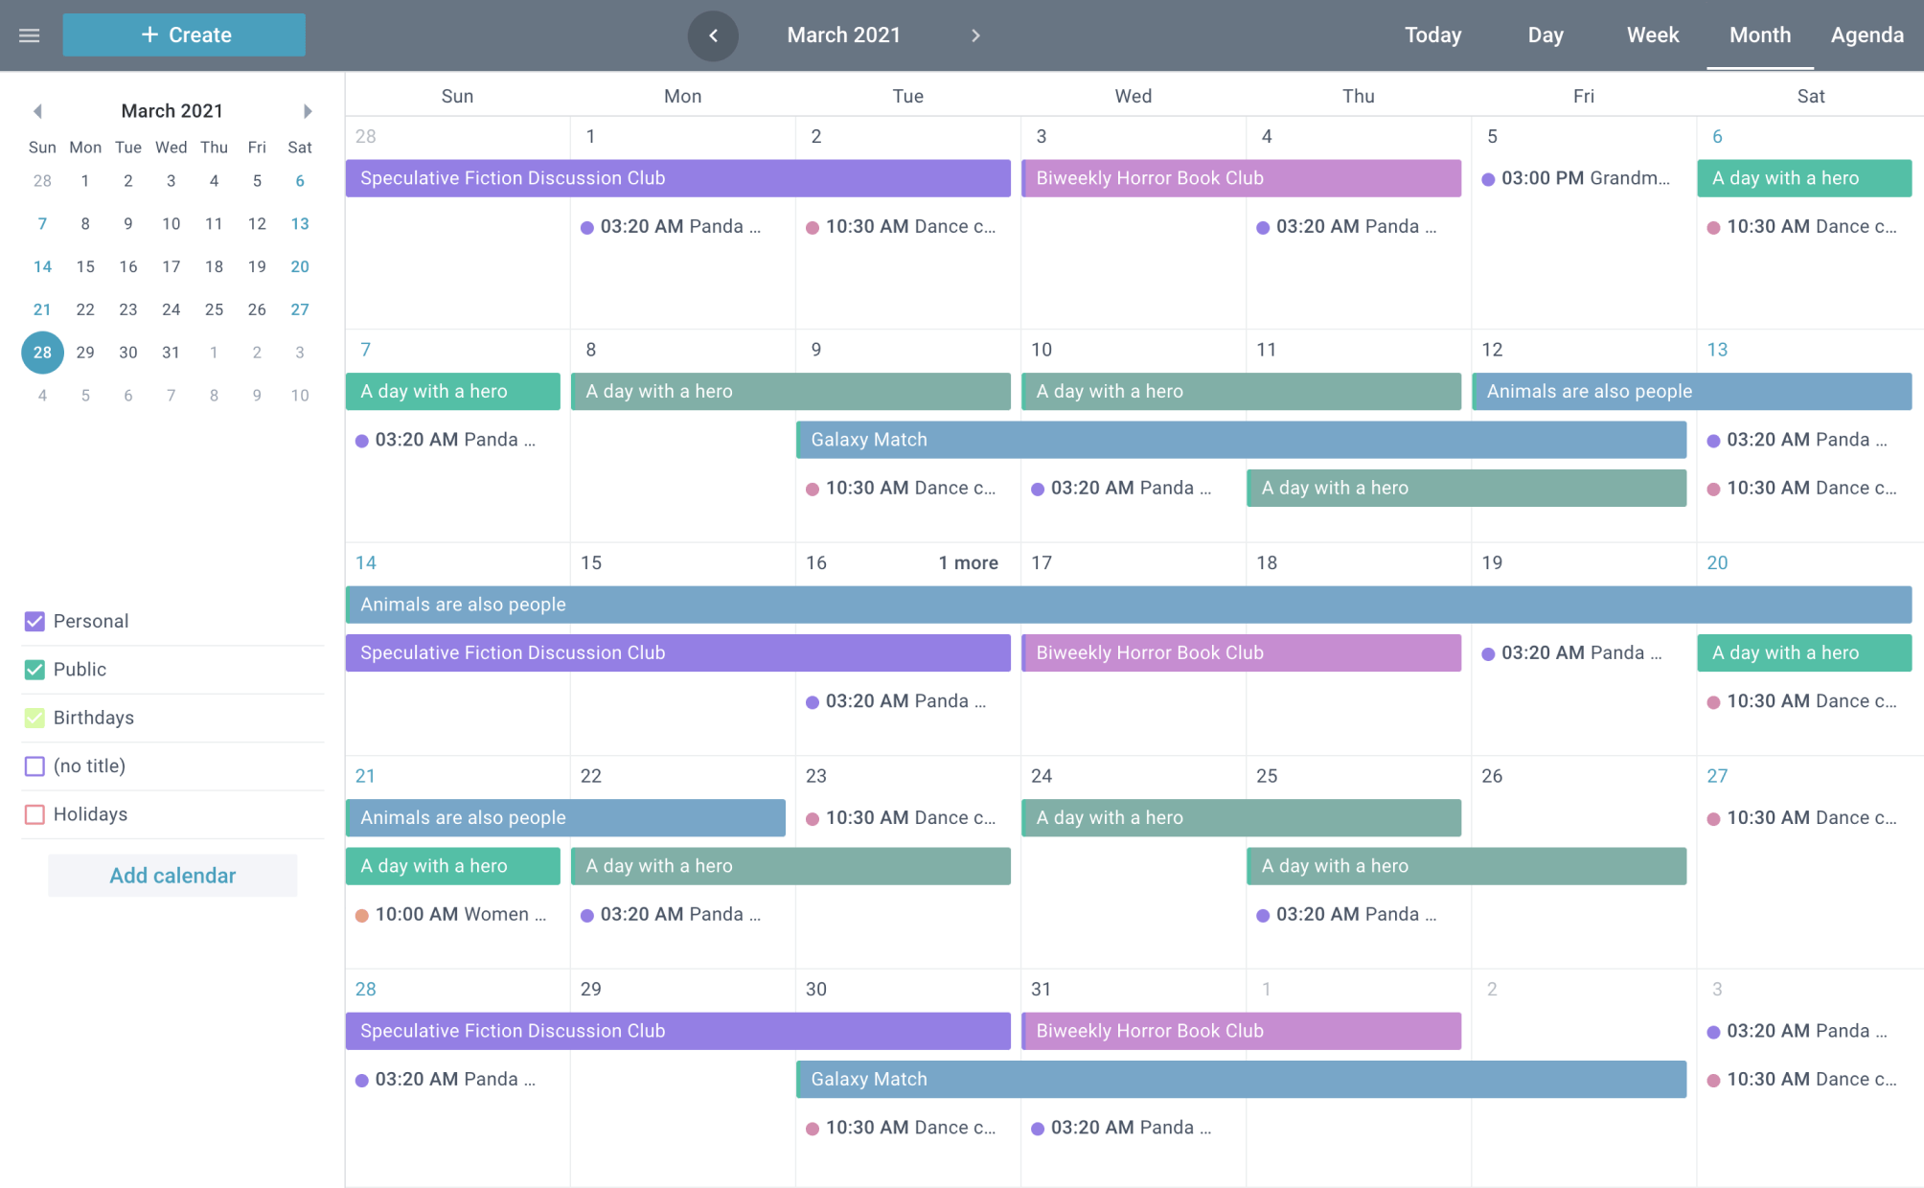Go to previous month in main header
This screenshot has height=1188, width=1924.
(x=713, y=35)
